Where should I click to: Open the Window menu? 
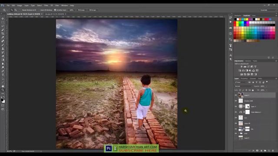tap(64, 6)
